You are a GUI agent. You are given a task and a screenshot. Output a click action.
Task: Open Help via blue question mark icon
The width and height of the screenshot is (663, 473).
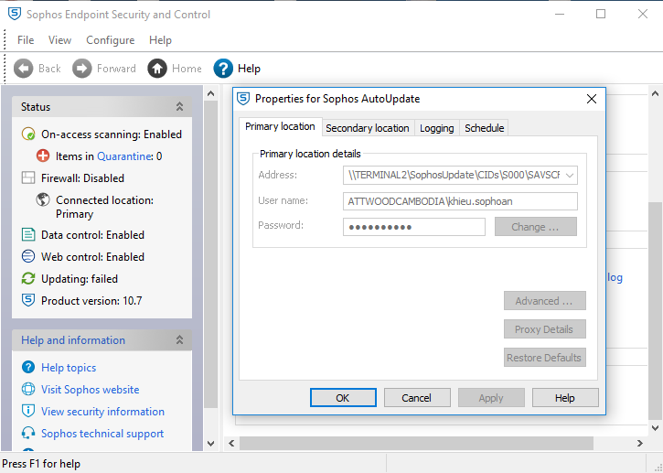pos(223,68)
